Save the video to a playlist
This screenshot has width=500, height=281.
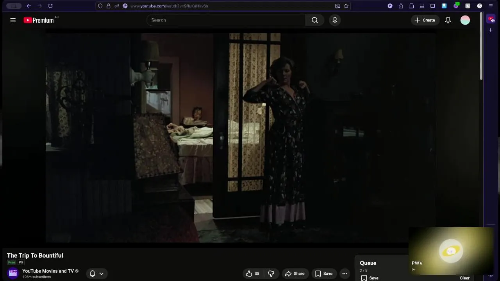click(324, 274)
